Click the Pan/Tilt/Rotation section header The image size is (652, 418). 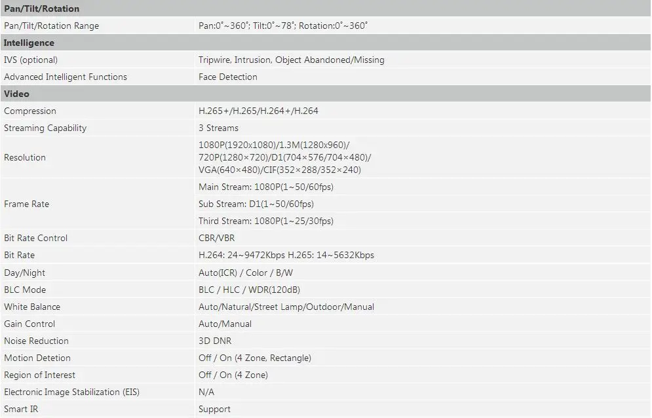(326, 9)
